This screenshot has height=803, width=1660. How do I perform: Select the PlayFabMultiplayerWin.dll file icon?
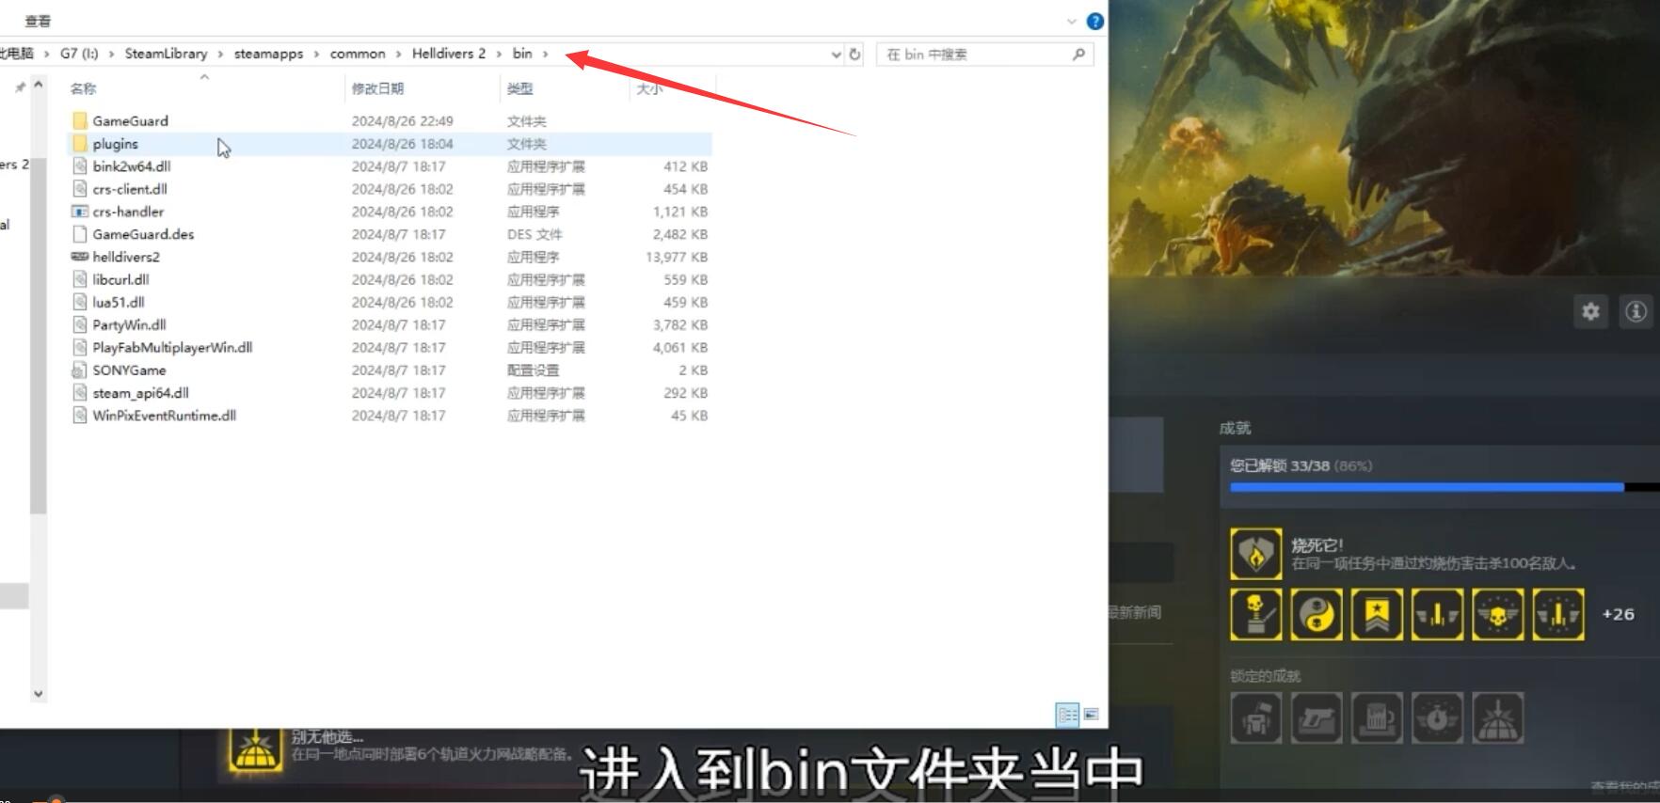pyautogui.click(x=80, y=347)
